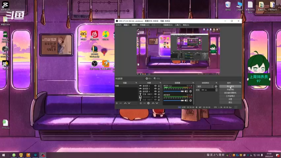Open Settings from the Controls panel
The image size is (281, 158).
(x=230, y=99)
